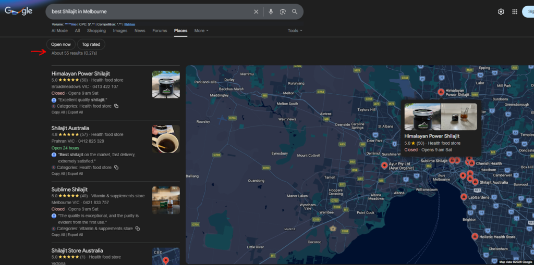Select Shilajit Australia map pin
This screenshot has width=534, height=265.
(475, 182)
